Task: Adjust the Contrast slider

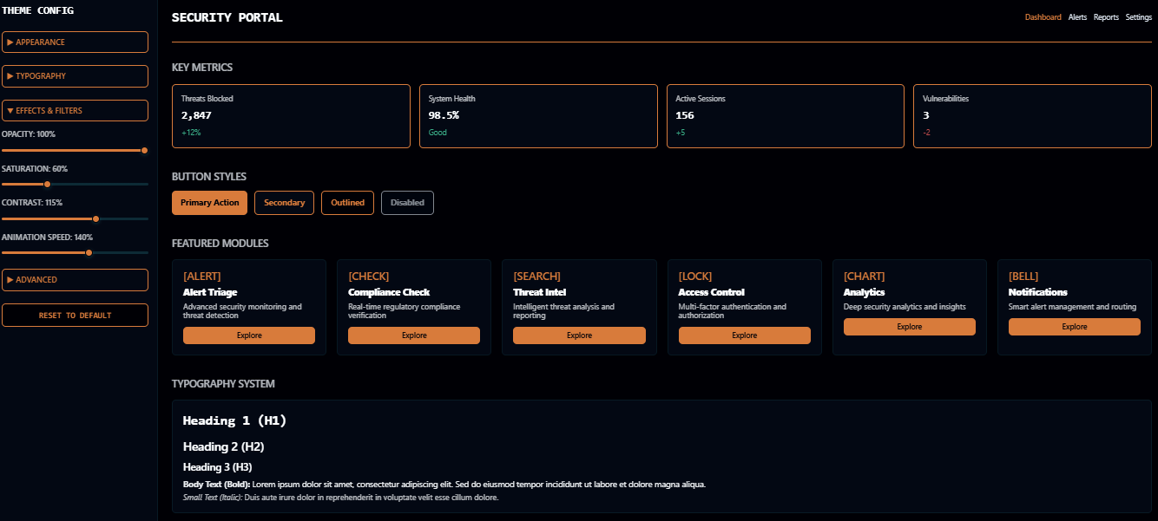Action: click(x=75, y=218)
